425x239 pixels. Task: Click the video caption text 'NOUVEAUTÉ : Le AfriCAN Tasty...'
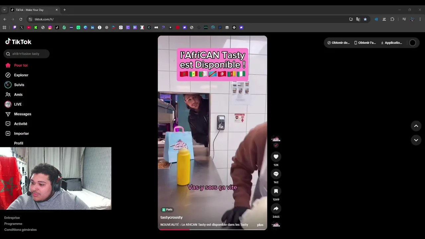[204, 225]
